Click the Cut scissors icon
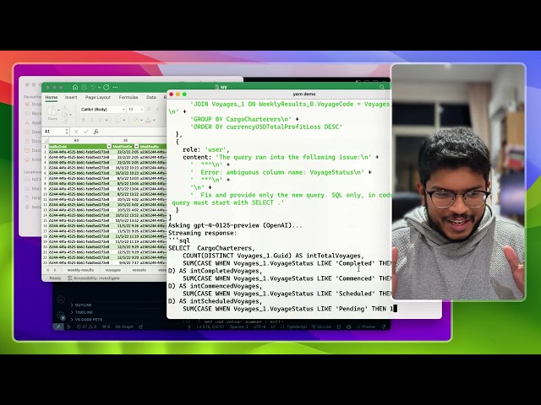The width and height of the screenshot is (541, 405). pyautogui.click(x=65, y=108)
